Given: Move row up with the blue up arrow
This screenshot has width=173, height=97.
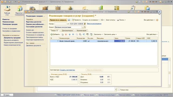Looking at the screenshot, I should pyautogui.click(x=70, y=34).
